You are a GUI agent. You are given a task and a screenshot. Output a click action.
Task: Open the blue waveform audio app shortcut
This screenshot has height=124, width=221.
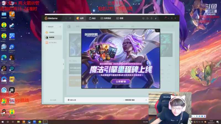(12, 37)
